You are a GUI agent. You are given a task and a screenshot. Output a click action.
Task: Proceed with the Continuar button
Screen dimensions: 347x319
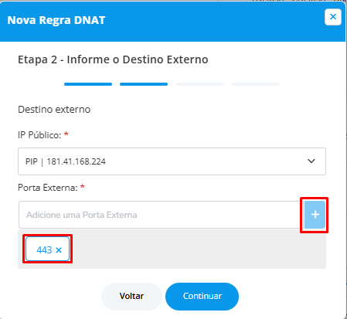tap(202, 296)
